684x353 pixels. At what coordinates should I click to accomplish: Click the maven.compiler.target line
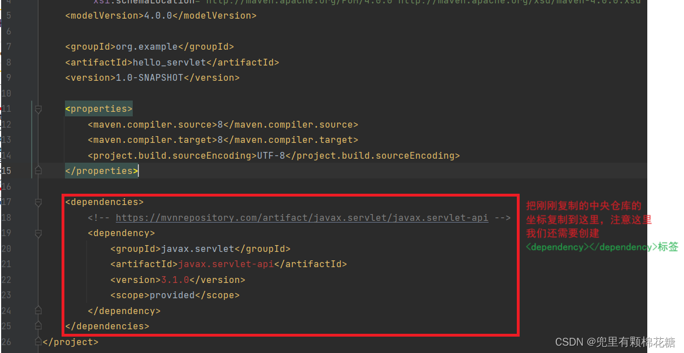point(223,140)
